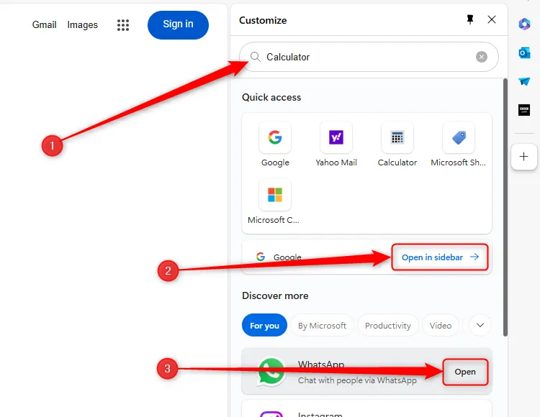Click the Copilot icon in the sidebar
Viewport: 540px width, 417px height.
(524, 24)
